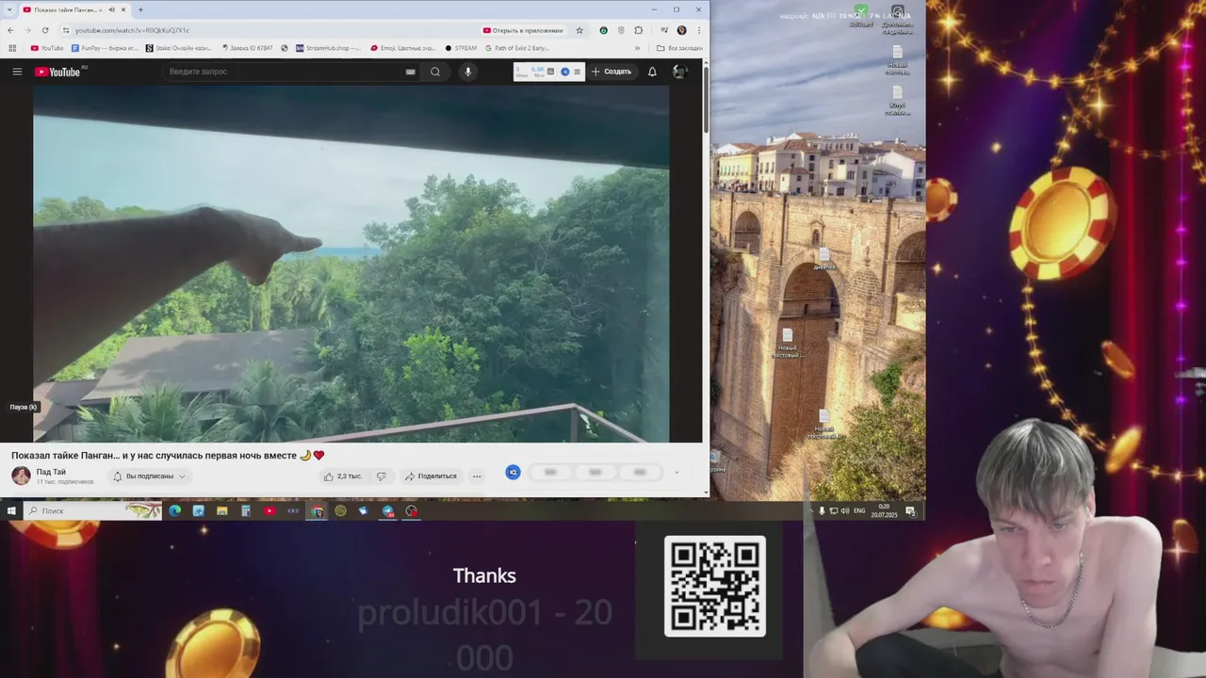Click the video title text

[168, 455]
